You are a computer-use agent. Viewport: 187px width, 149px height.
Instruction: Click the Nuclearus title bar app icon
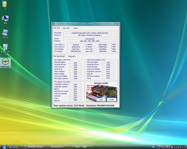53,24
